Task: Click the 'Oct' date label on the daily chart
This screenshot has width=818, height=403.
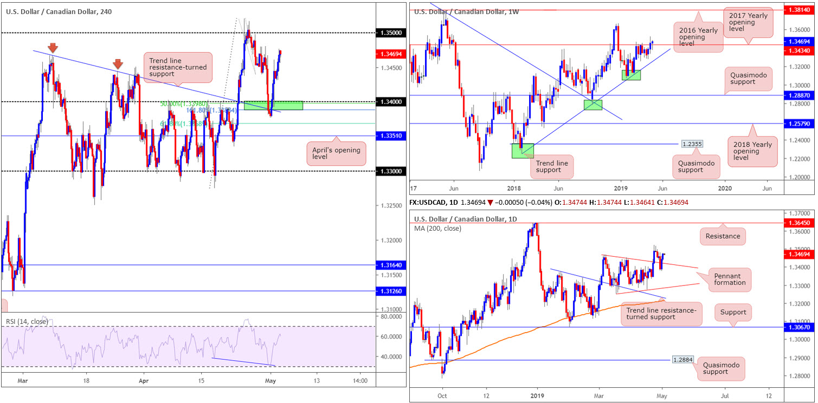Action: click(x=442, y=395)
